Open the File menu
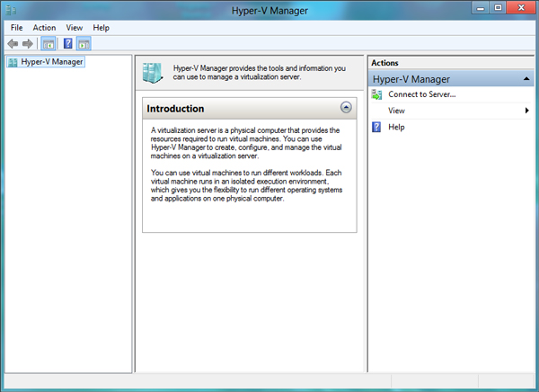 [x=16, y=28]
